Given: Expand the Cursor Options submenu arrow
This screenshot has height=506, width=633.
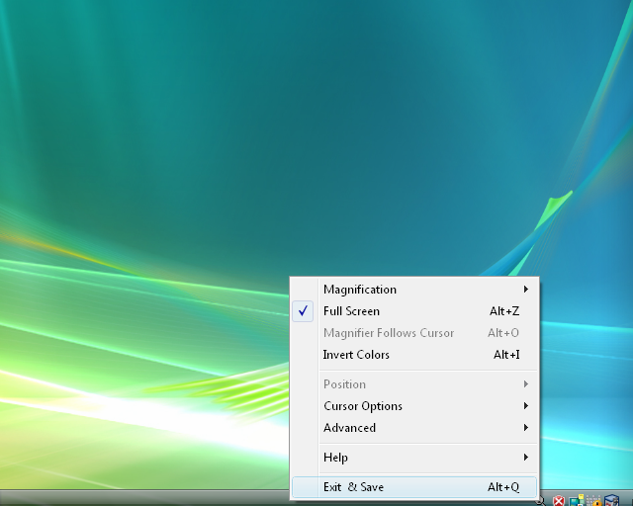Looking at the screenshot, I should [x=526, y=406].
